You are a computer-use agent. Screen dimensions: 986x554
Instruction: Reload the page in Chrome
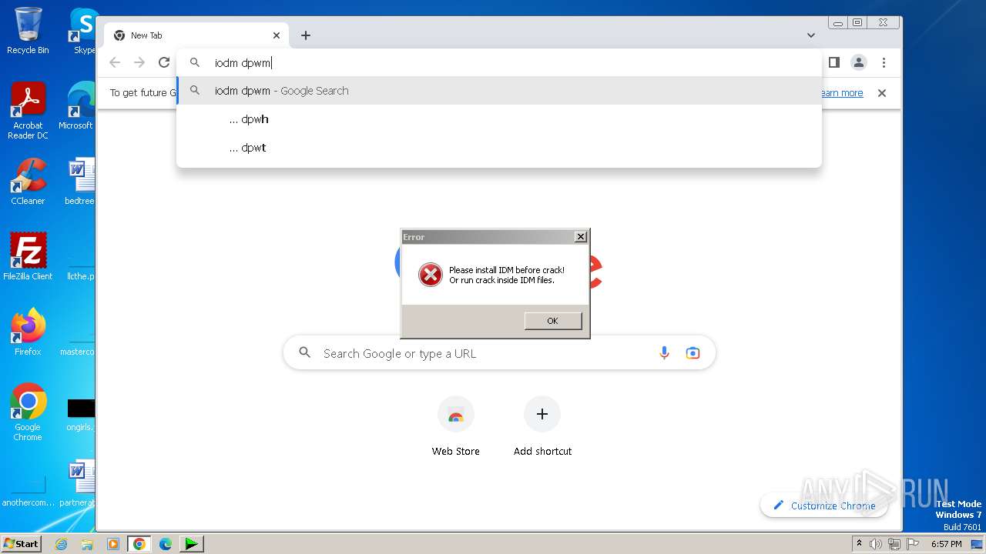(x=164, y=62)
